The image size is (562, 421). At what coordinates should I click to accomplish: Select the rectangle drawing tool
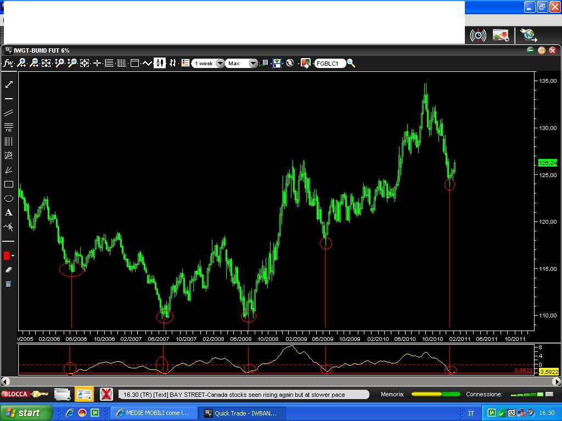pos(9,184)
